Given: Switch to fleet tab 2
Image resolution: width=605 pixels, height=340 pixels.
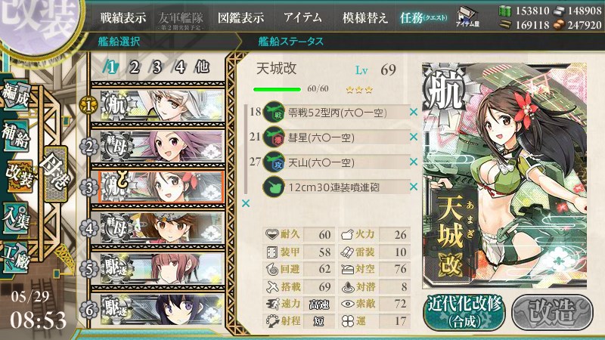Looking at the screenshot, I should (135, 67).
